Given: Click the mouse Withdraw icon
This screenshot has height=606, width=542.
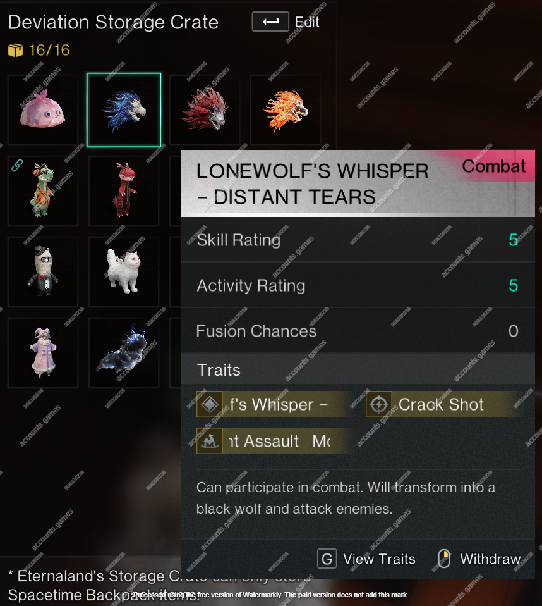Looking at the screenshot, I should (444, 559).
